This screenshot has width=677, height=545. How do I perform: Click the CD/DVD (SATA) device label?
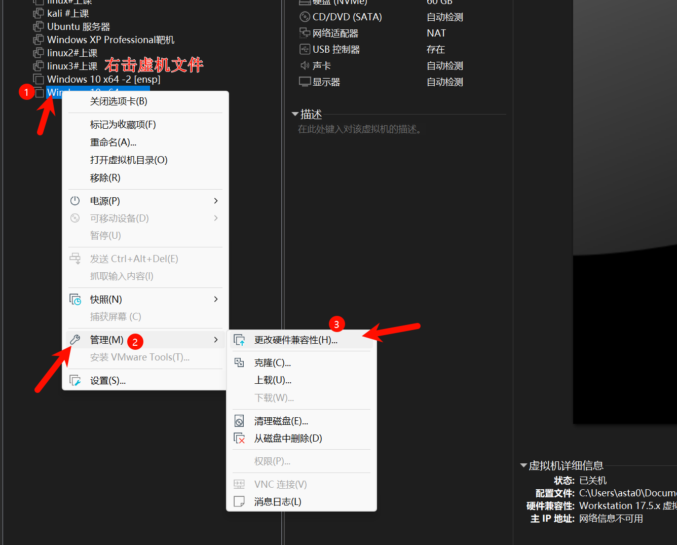coord(347,17)
